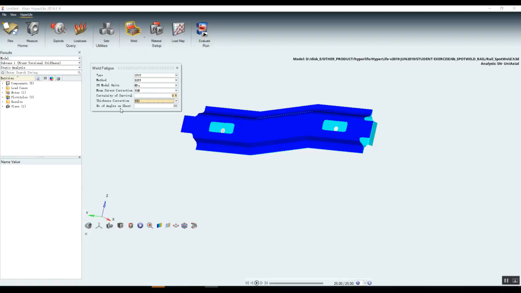Pause the video with pause overlay button
The width and height of the screenshot is (521, 293).
(506, 281)
